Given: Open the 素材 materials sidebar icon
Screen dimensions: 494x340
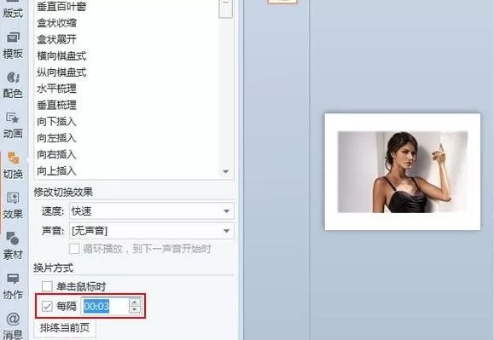Looking at the screenshot, I should pyautogui.click(x=13, y=246).
